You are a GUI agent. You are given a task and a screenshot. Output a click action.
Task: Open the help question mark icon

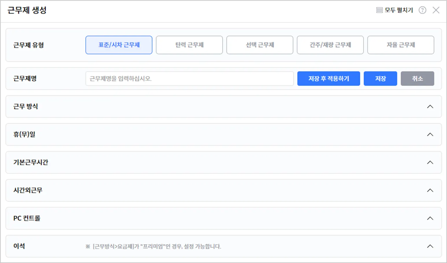pyautogui.click(x=422, y=10)
